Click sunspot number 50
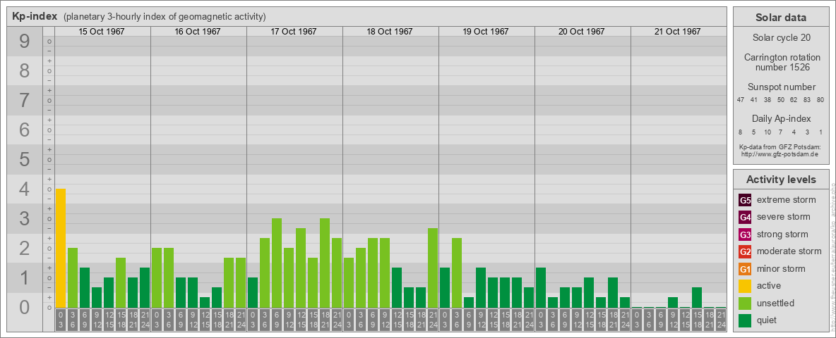The height and width of the screenshot is (338, 836). coord(780,99)
